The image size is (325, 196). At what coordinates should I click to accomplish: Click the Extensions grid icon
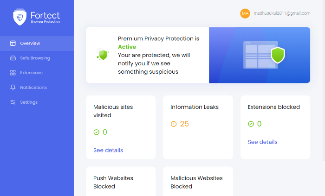(x=13, y=73)
